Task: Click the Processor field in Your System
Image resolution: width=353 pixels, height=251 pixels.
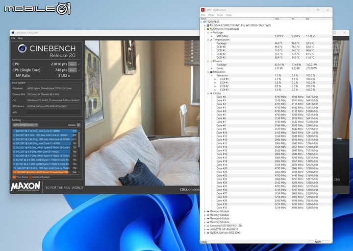Action: tap(53, 88)
